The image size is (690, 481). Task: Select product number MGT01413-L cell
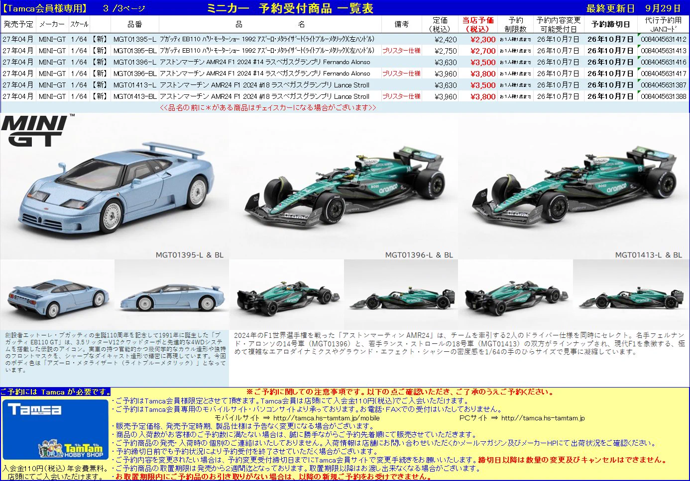134,85
